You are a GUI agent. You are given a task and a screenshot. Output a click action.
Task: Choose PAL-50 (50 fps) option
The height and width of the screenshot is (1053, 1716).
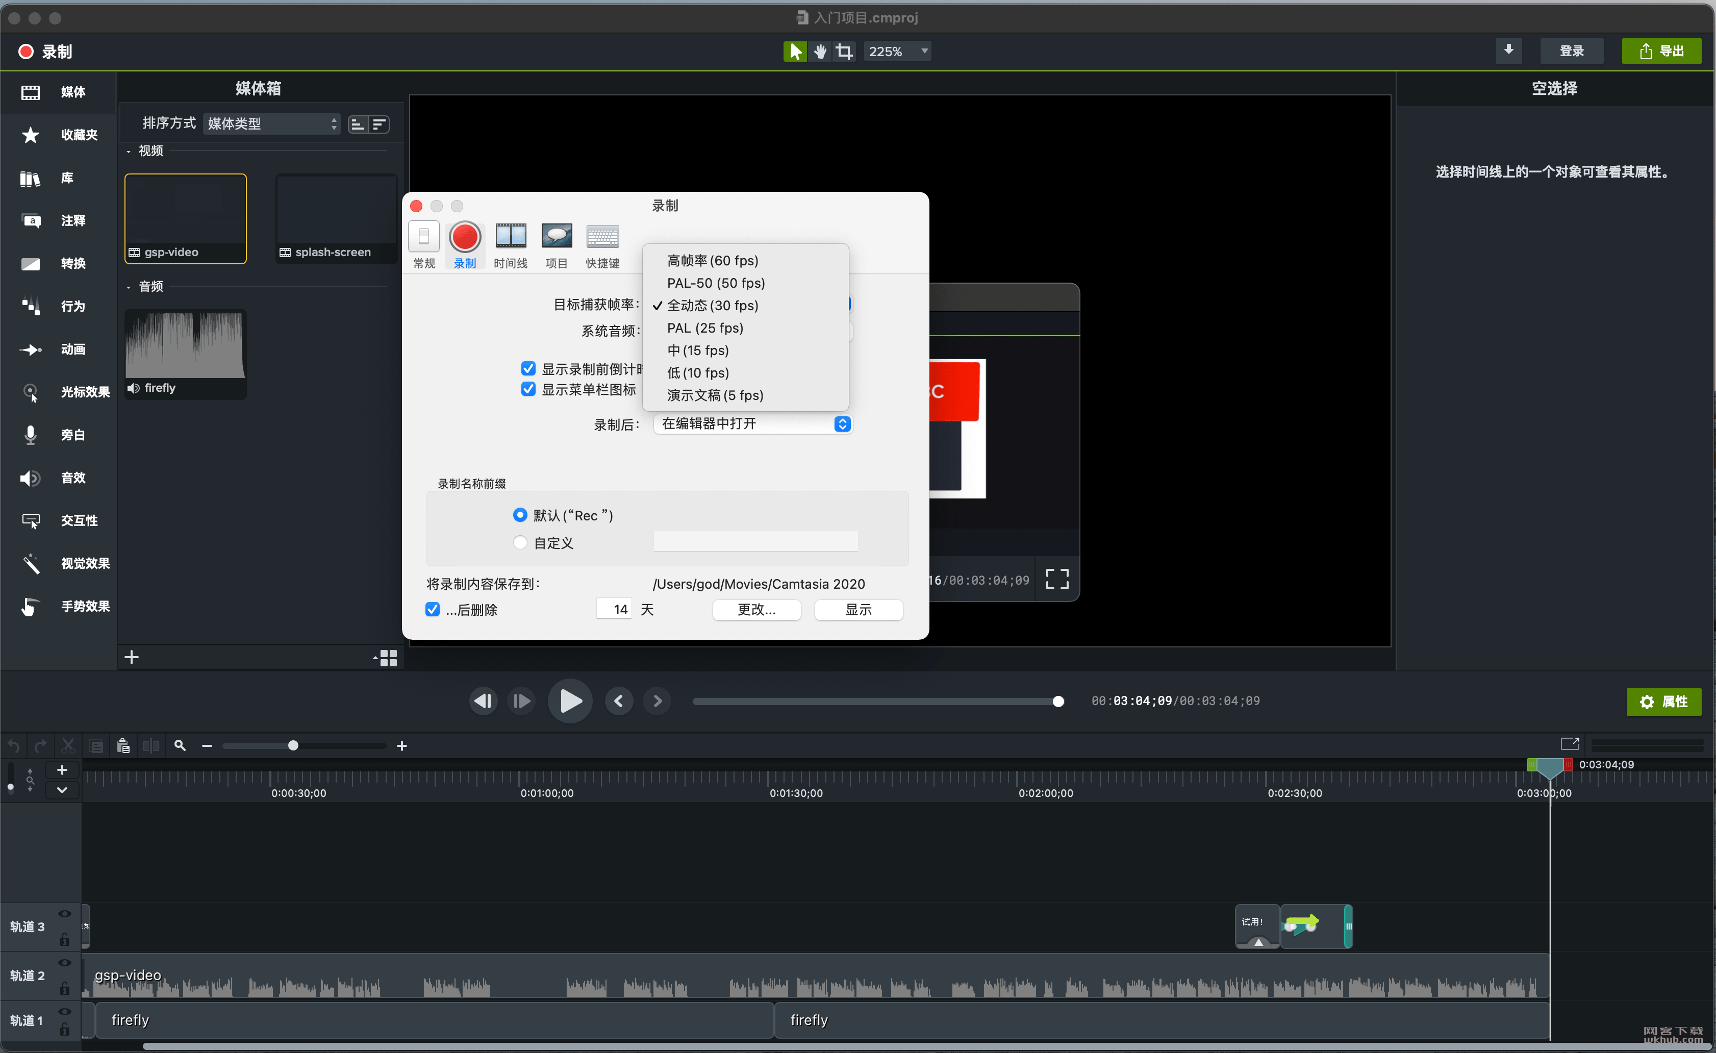click(745, 283)
